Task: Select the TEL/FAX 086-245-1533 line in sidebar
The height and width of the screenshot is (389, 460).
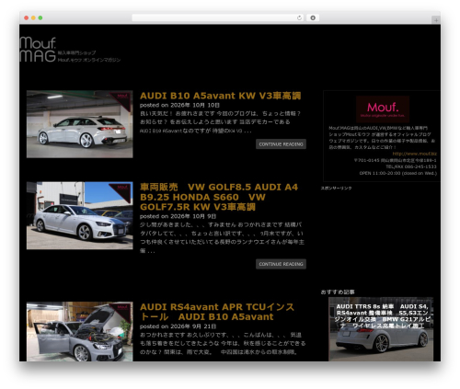Action: pos(411,166)
